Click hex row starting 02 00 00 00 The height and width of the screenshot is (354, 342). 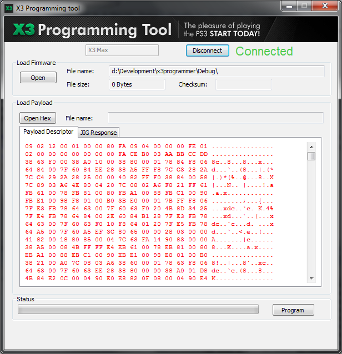pos(149,154)
